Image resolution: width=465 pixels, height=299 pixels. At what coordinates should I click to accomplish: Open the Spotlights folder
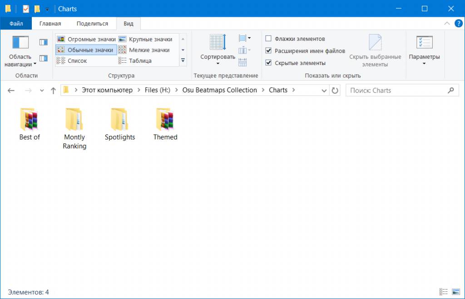pos(120,120)
